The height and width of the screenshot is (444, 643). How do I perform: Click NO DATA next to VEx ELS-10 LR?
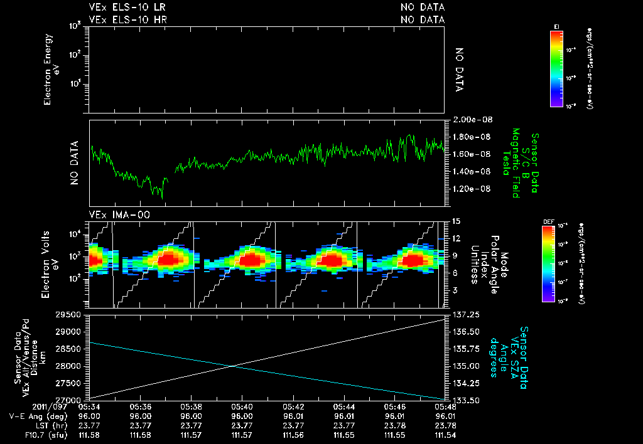(423, 8)
